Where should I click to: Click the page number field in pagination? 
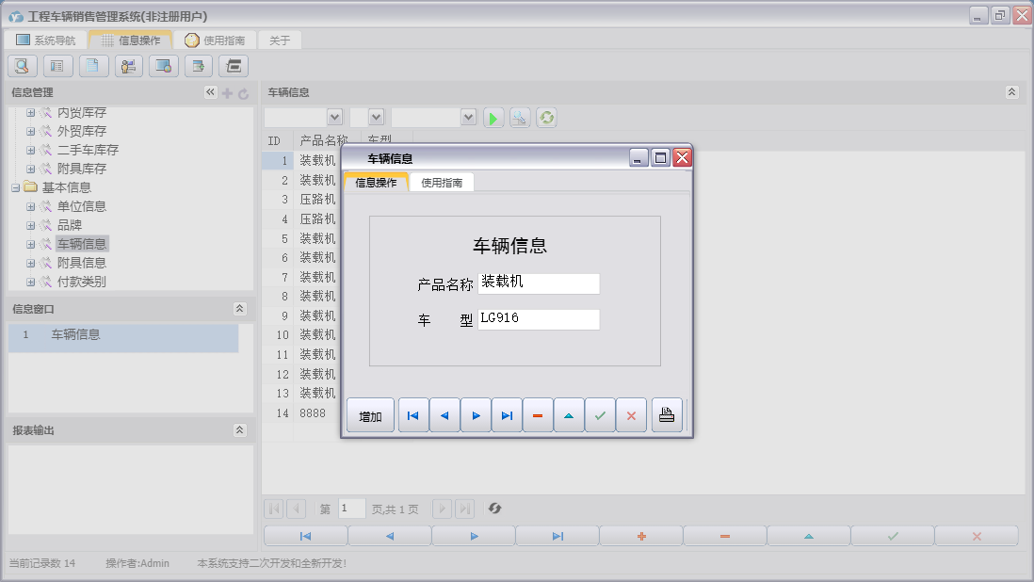(x=351, y=509)
